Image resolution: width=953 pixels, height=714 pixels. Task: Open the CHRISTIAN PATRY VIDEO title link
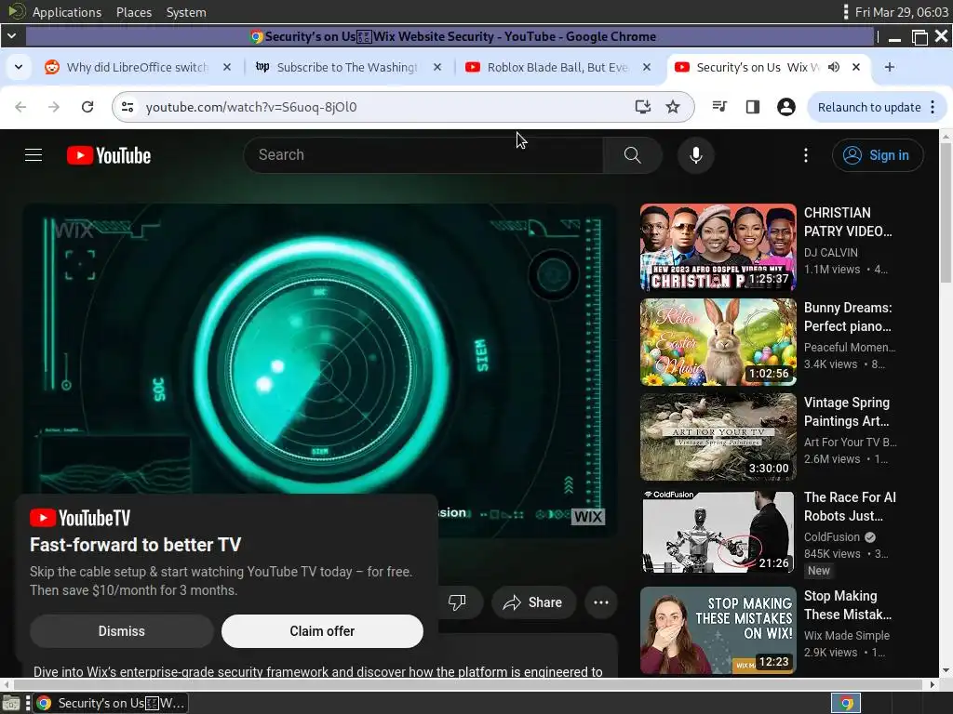[x=848, y=221]
